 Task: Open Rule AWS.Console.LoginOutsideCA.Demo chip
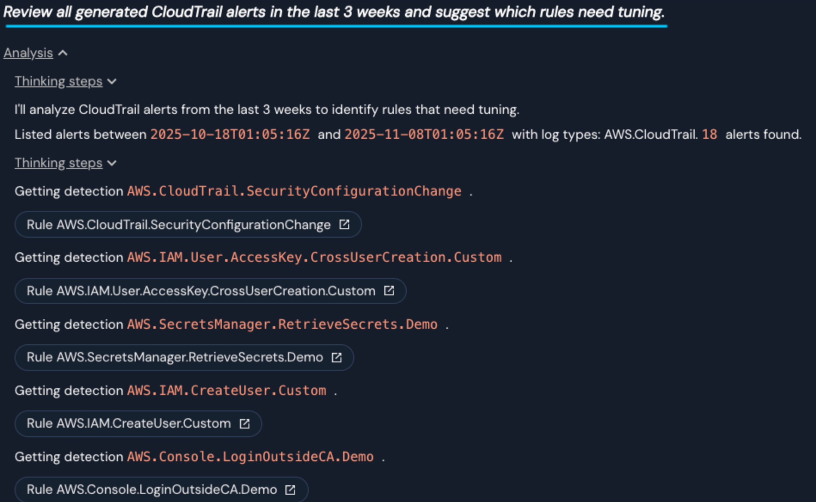pos(152,490)
